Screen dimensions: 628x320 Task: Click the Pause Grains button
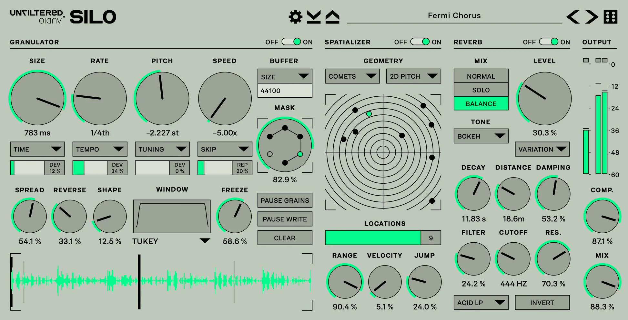tap(285, 200)
